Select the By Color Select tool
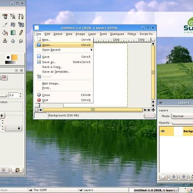The image size is (193, 193). point(5,16)
